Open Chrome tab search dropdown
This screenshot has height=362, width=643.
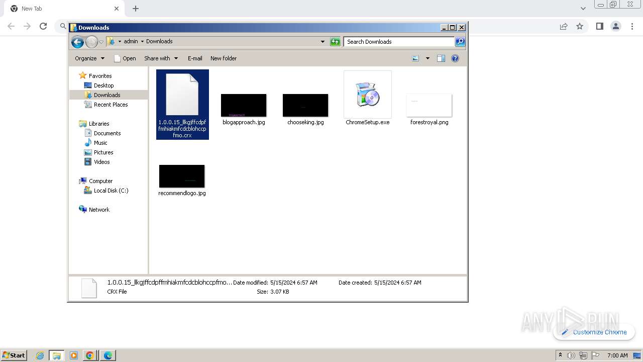point(583,9)
